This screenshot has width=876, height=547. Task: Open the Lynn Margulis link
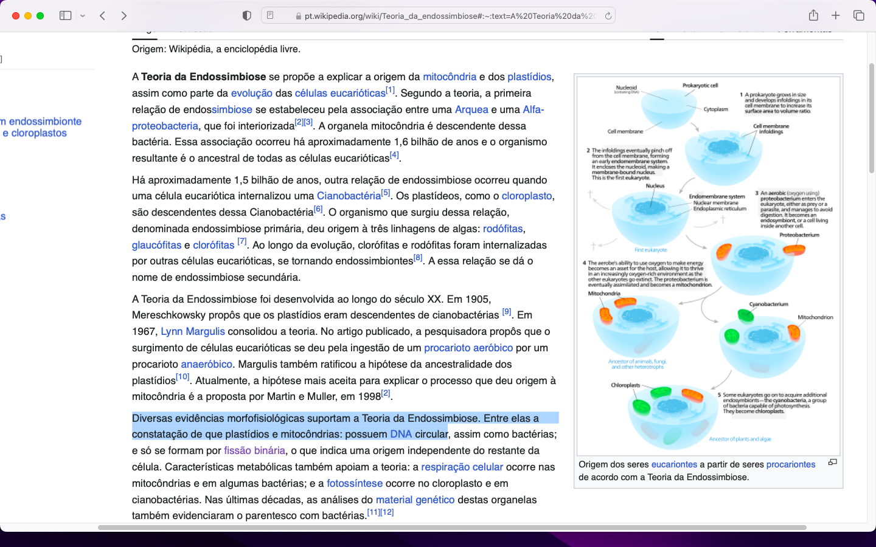pyautogui.click(x=193, y=331)
